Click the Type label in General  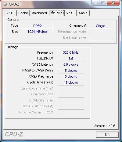click(14, 25)
